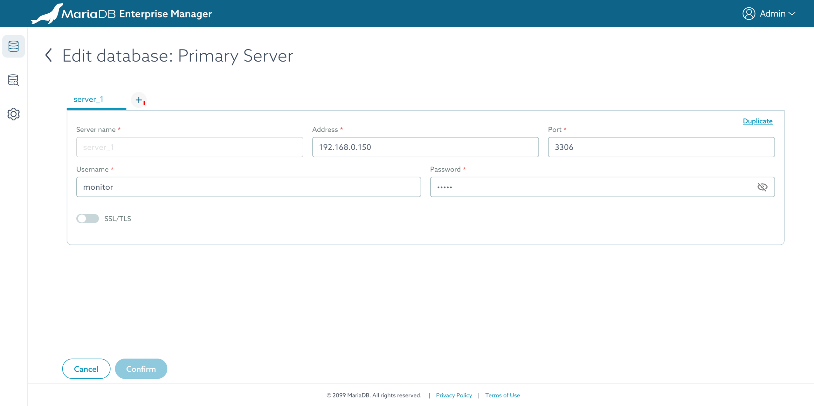Open the database query search icon
The width and height of the screenshot is (814, 406).
13,80
